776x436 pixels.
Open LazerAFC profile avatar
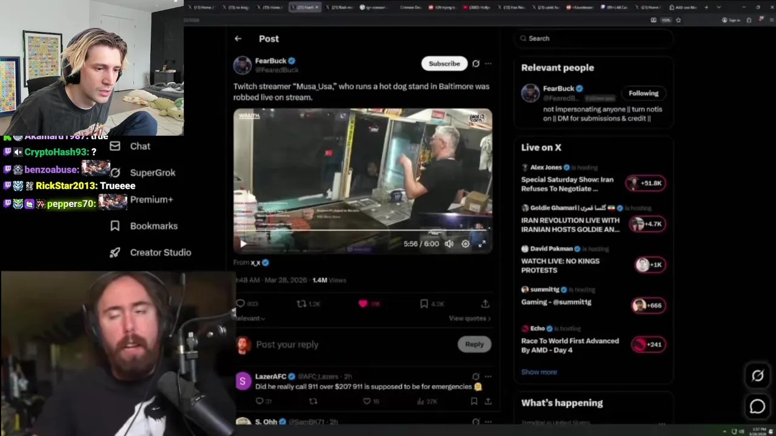[x=243, y=381]
